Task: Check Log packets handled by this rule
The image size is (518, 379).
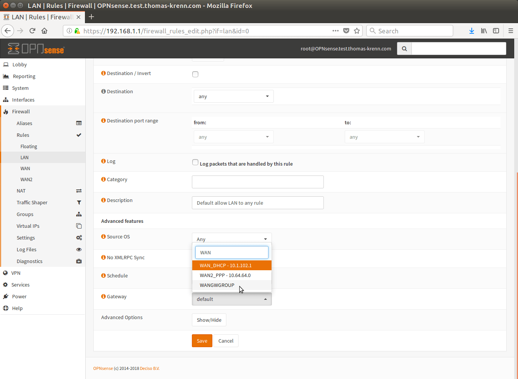Action: [x=195, y=162]
